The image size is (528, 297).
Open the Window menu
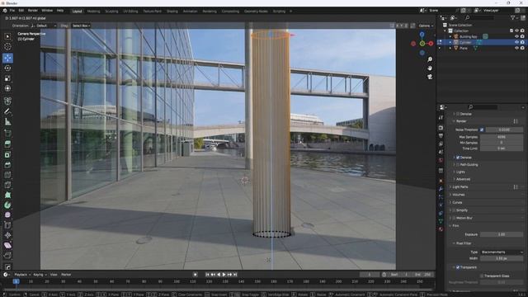tap(47, 11)
